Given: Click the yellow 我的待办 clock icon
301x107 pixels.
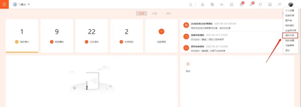Looking at the screenshot, I should click(x=17, y=42).
